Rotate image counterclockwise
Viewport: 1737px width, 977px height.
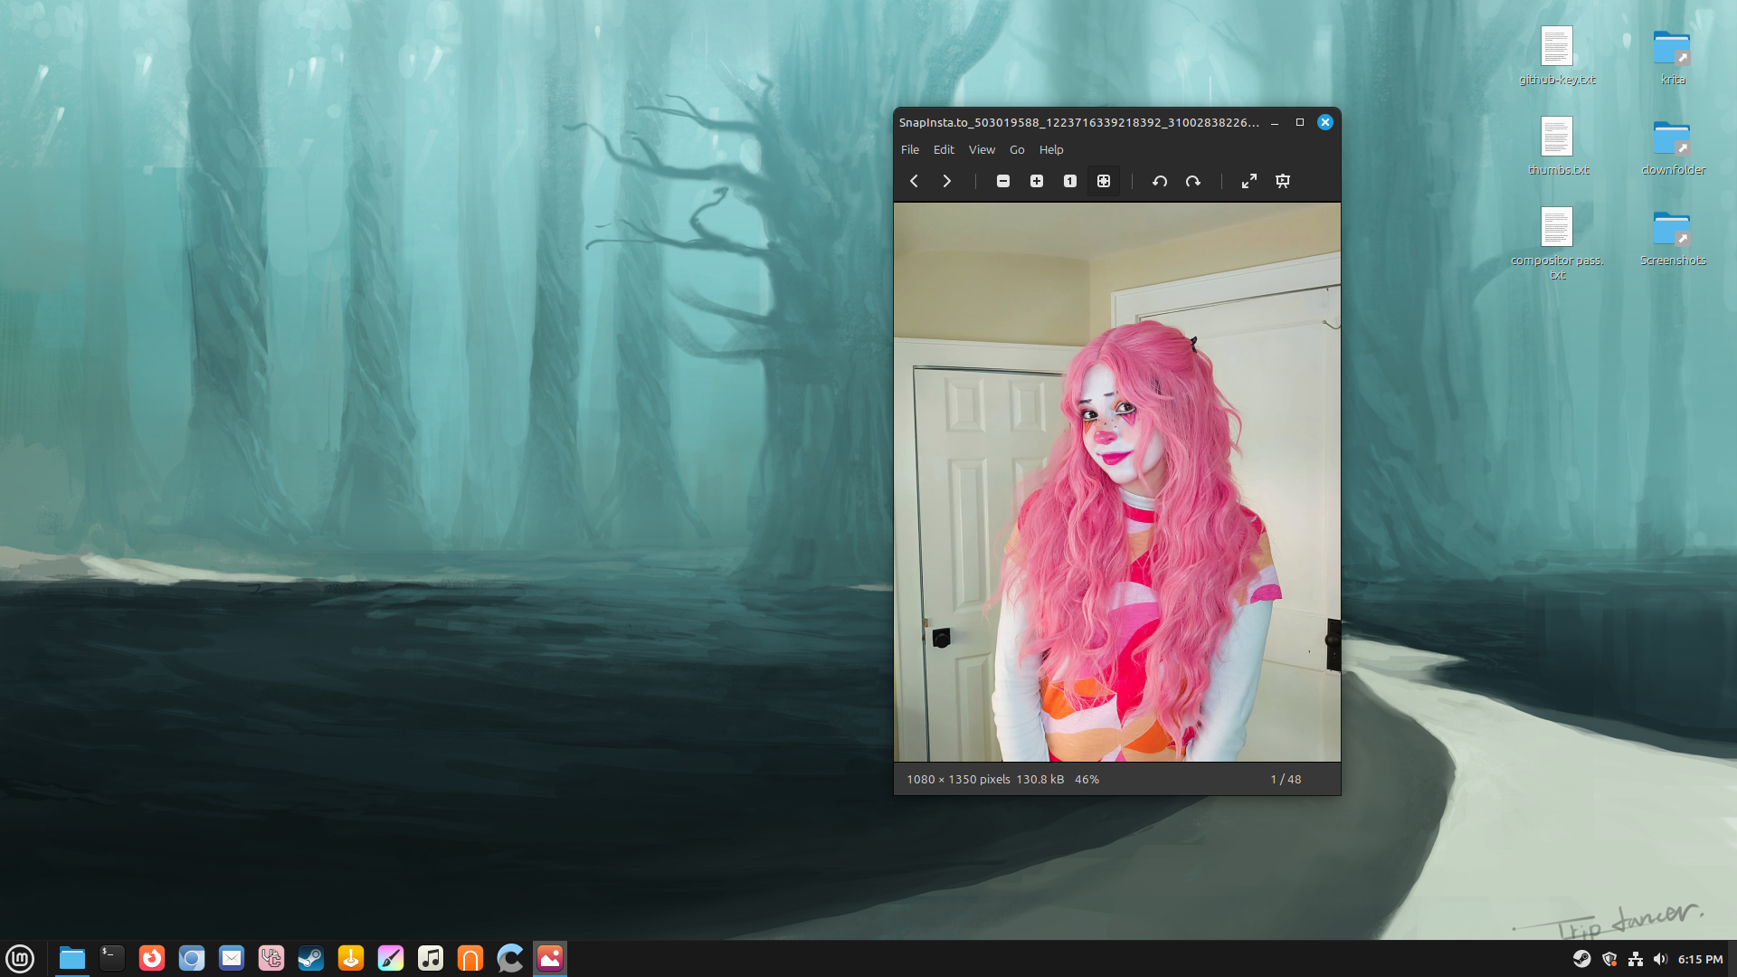coord(1160,181)
